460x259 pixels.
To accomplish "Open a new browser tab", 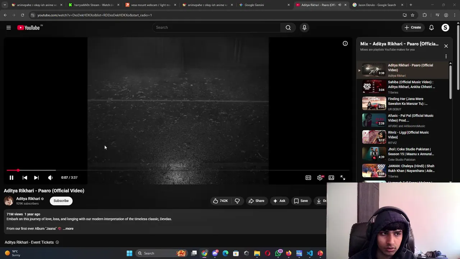I will tap(411, 5).
